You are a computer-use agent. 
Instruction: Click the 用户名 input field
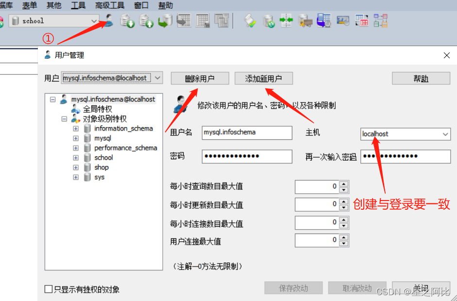247,133
